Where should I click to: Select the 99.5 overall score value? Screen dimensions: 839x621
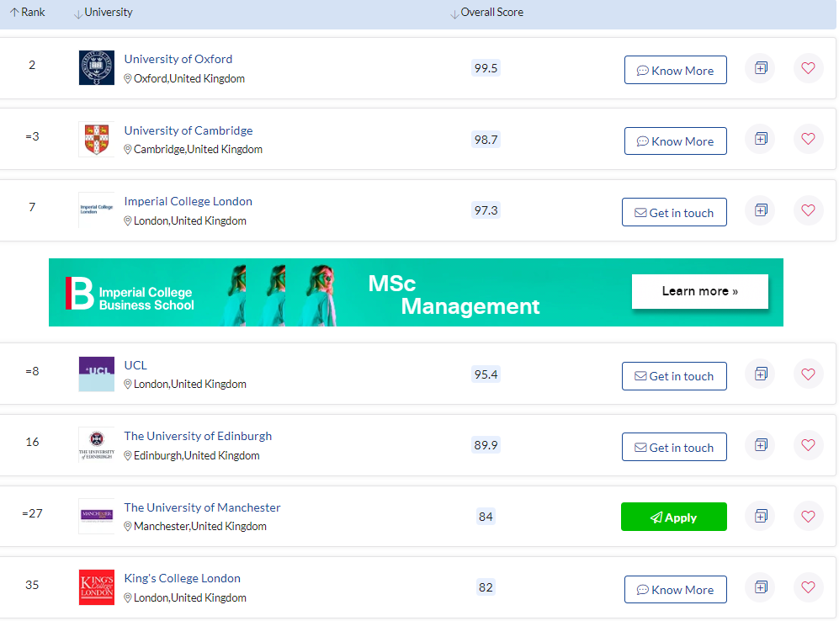[486, 68]
